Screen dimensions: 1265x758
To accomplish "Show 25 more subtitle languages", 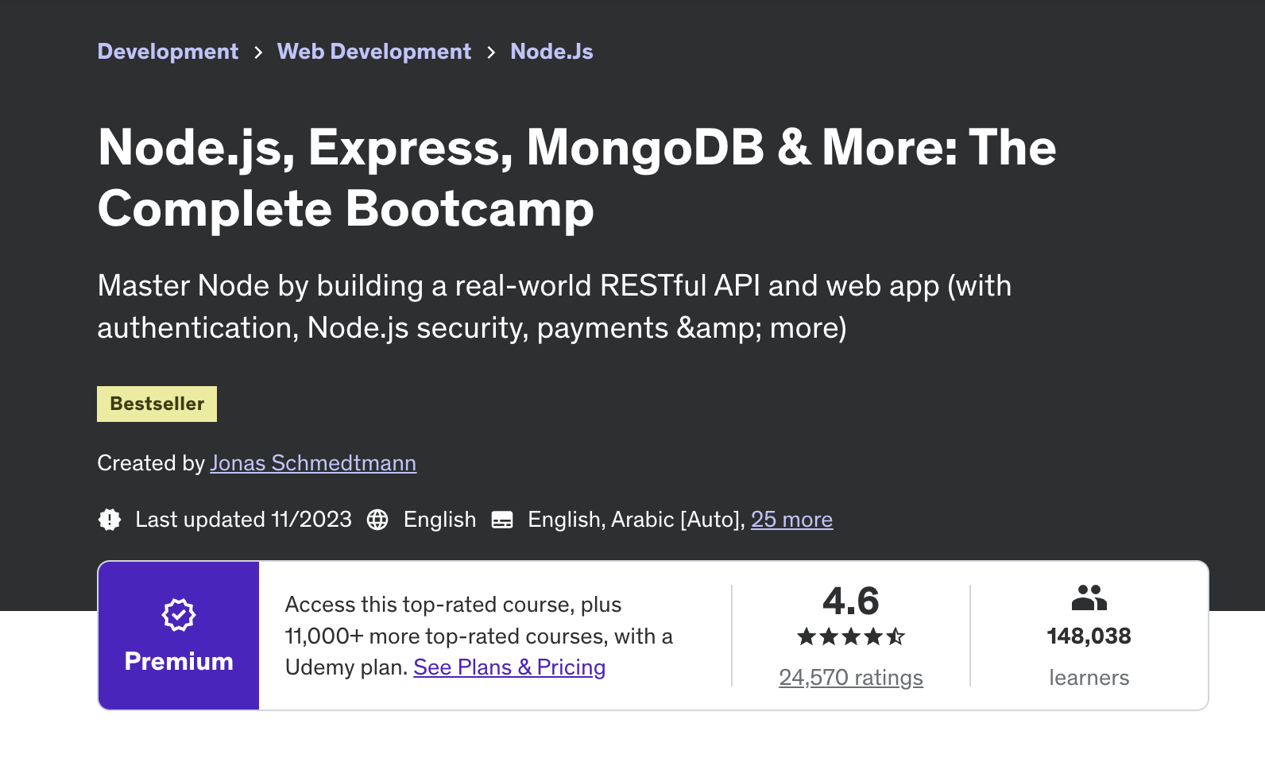I will pyautogui.click(x=791, y=520).
